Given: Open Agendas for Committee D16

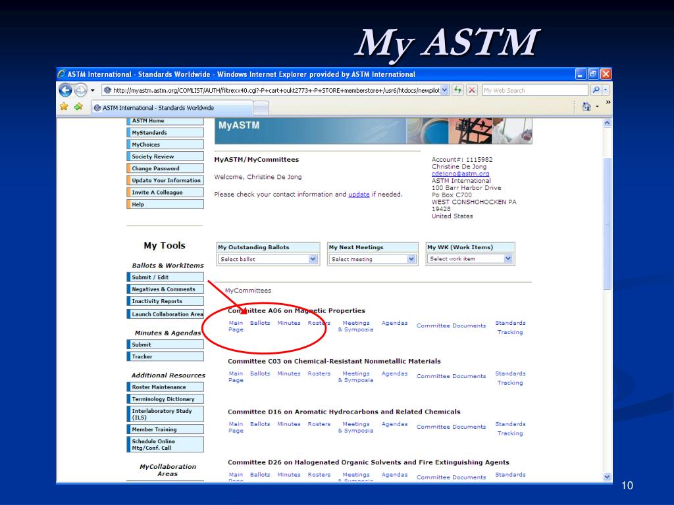Looking at the screenshot, I should tap(395, 424).
